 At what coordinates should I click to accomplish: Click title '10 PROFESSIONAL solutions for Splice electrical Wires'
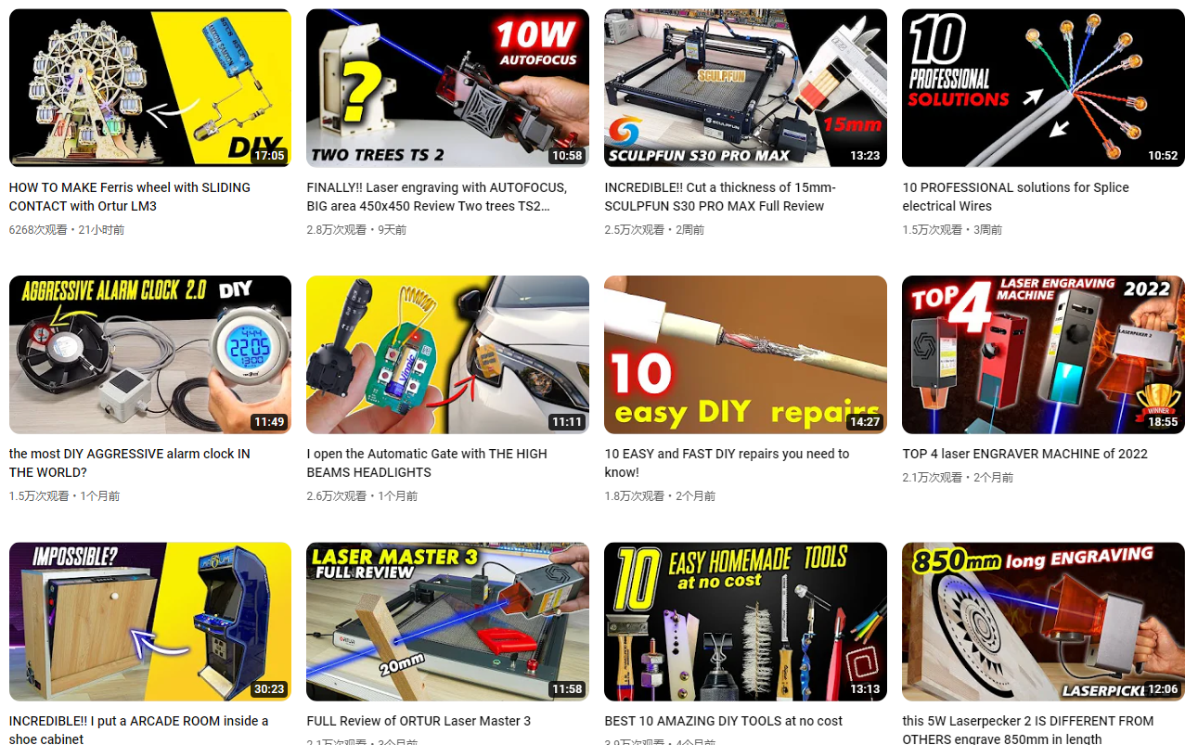(1016, 197)
